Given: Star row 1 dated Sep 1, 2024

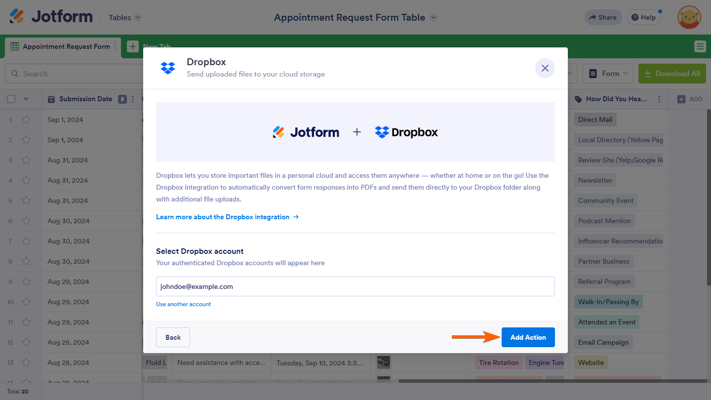Looking at the screenshot, I should [26, 120].
